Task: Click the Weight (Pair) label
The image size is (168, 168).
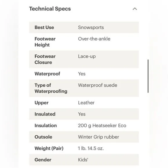Action: [49, 148]
